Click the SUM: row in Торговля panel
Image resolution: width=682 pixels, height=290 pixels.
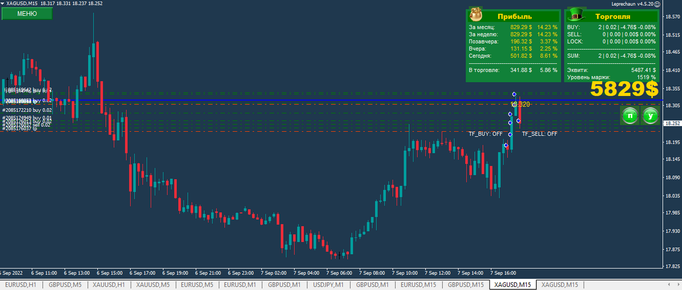[x=611, y=55]
